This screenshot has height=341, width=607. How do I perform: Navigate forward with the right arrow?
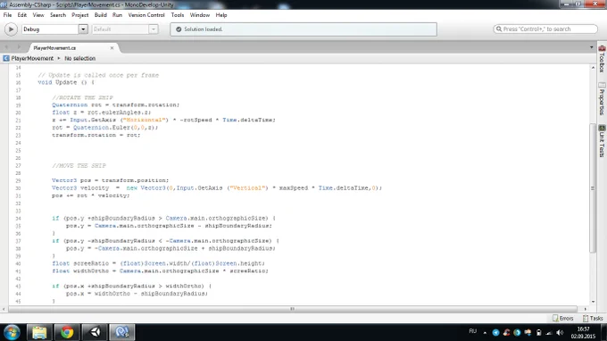[x=18, y=47]
